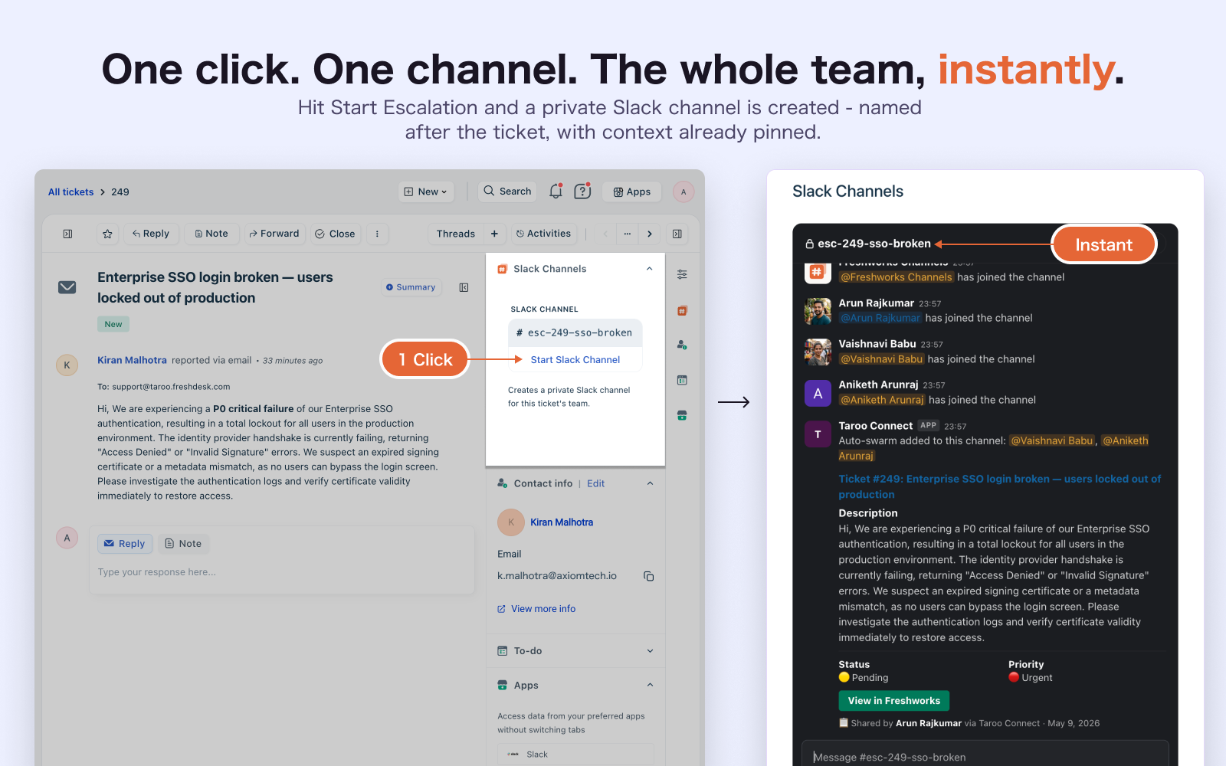Select the Note tab in response box
This screenshot has width=1226, height=766.
(x=184, y=544)
